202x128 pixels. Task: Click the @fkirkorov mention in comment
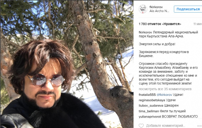click(164, 95)
